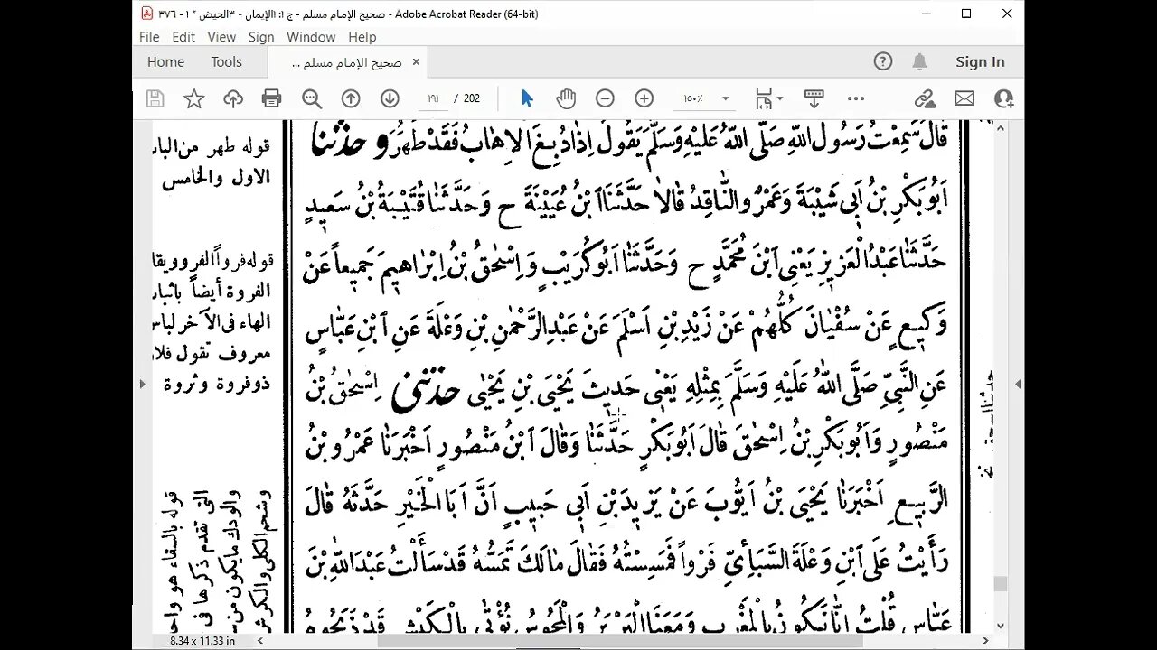
Task: Go to the previous page arrow
Action: click(x=351, y=98)
